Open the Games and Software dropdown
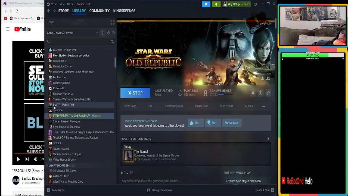This screenshot has height=196, width=348. click(72, 33)
